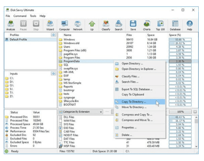Screen dimensions: 204x161
Task: Open the Help menu
Action: click(x=42, y=16)
